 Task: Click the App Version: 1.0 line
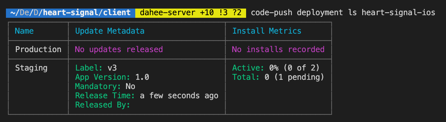pyautogui.click(x=112, y=77)
